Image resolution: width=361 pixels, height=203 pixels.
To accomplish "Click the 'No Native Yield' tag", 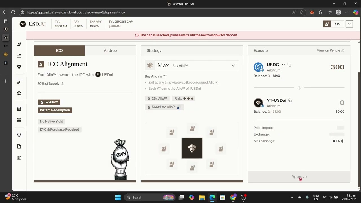I will tap(52, 121).
